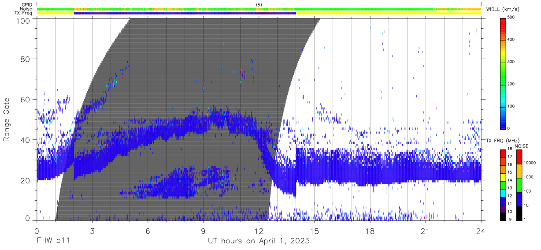
Task: Click the UT hours on April 1, 2025 title
Action: (x=259, y=241)
